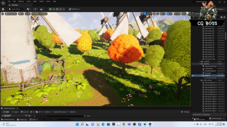Collapse the Lighting folder in Outliner
The image size is (227, 127).
pos(200,64)
